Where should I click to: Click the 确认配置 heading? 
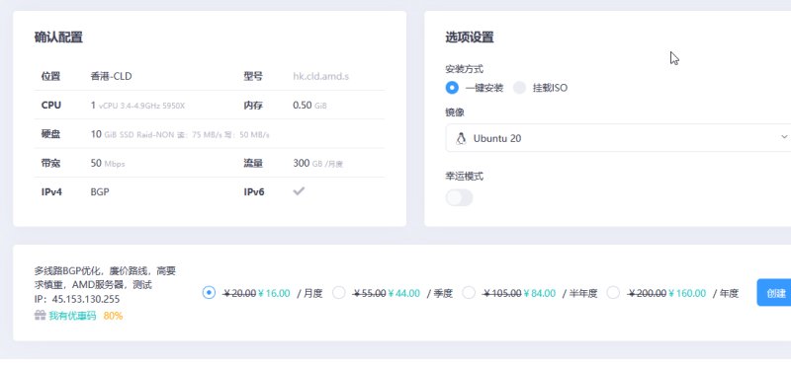pos(58,37)
